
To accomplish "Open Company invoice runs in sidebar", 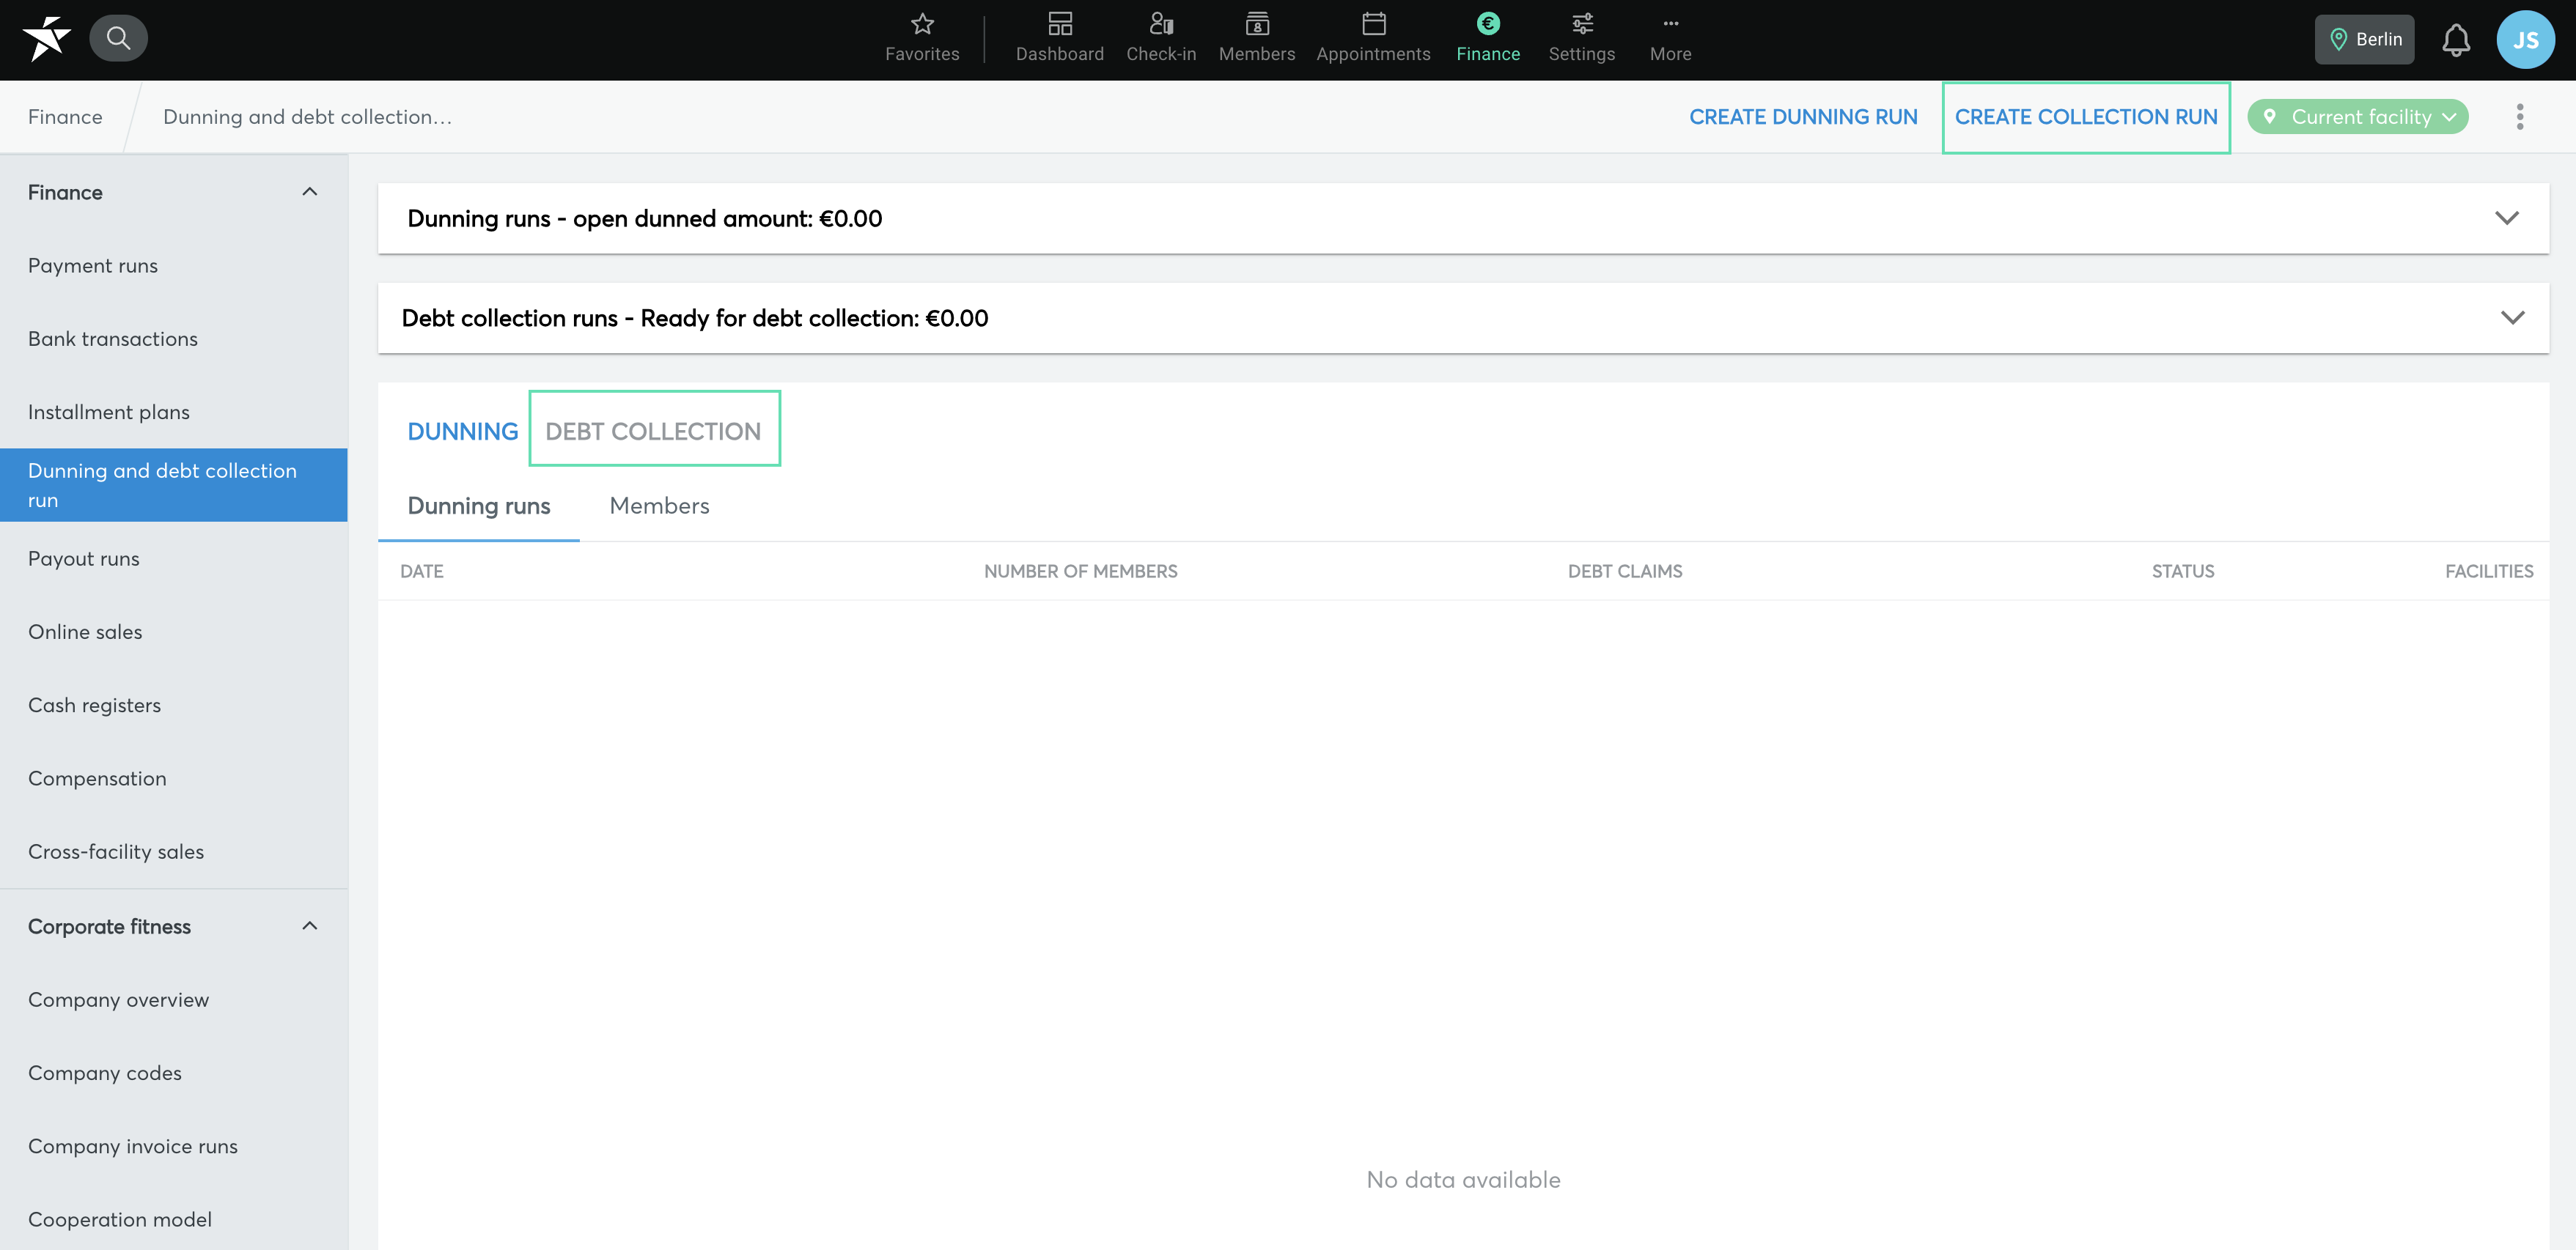I will (x=174, y=1146).
